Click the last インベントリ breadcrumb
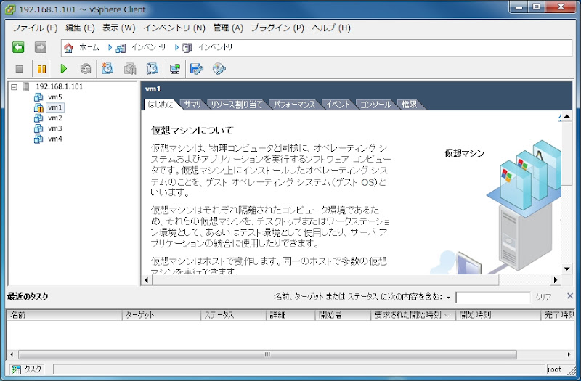The height and width of the screenshot is (381, 581). coord(215,47)
